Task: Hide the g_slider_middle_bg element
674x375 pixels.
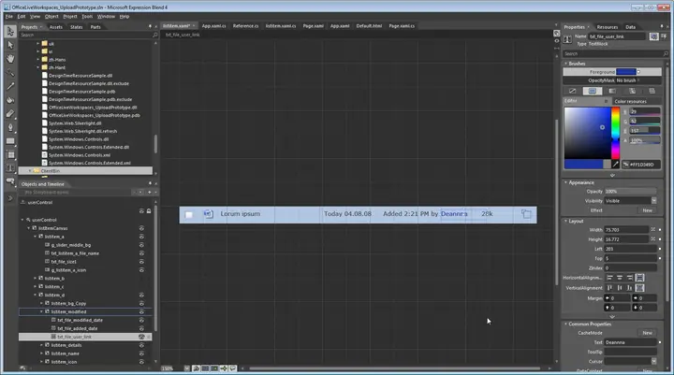Action: (x=141, y=245)
